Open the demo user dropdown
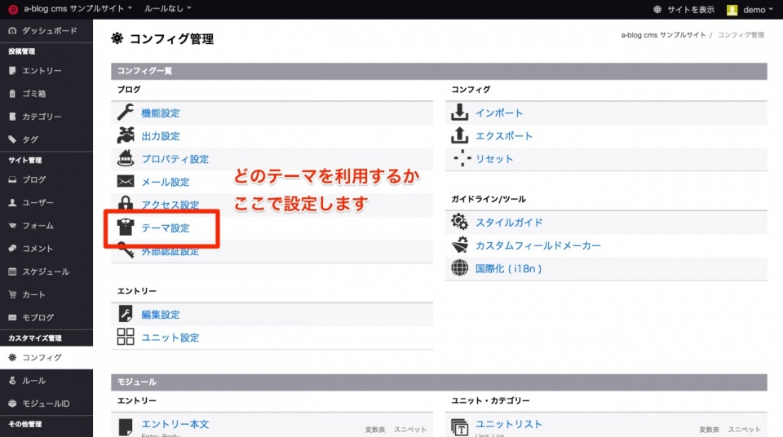Screen dimensions: 783x437 tap(758, 10)
